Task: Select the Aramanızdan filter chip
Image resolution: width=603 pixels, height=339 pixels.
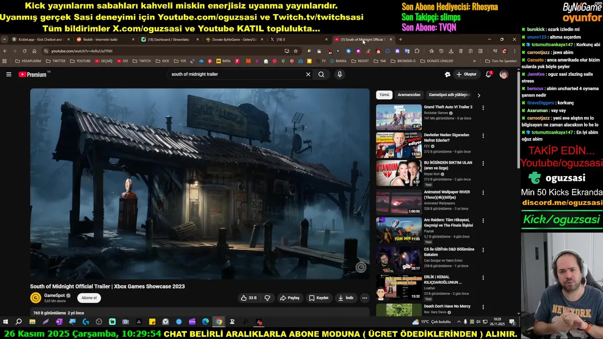Action: 409,95
